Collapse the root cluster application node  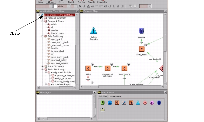tap(39, 15)
